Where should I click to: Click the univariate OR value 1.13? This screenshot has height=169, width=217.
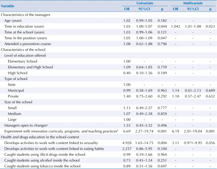pyautogui.click(x=127, y=108)
